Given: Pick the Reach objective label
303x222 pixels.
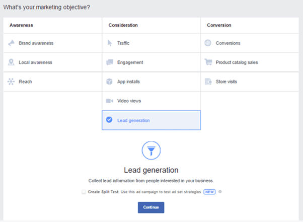Looking at the screenshot, I should click(25, 82).
